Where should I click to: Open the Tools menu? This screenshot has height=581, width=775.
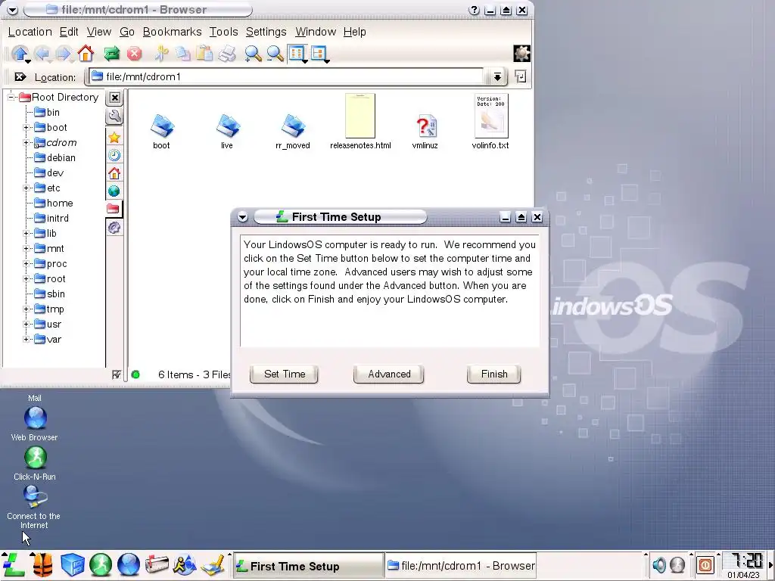click(223, 32)
